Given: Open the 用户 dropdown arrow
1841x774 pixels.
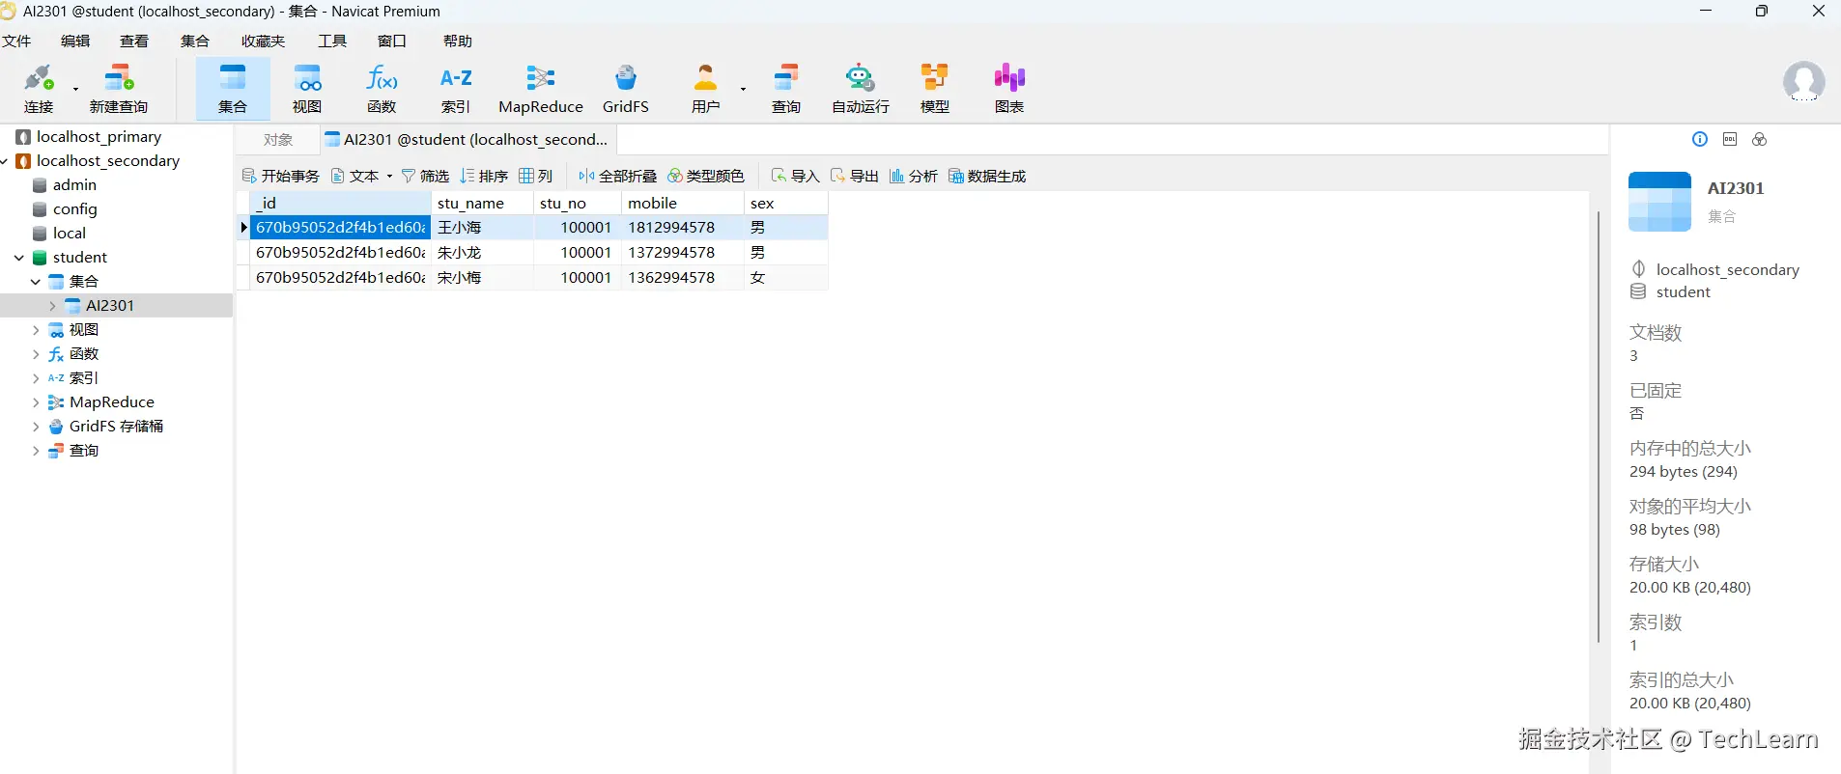Looking at the screenshot, I should point(743,89).
